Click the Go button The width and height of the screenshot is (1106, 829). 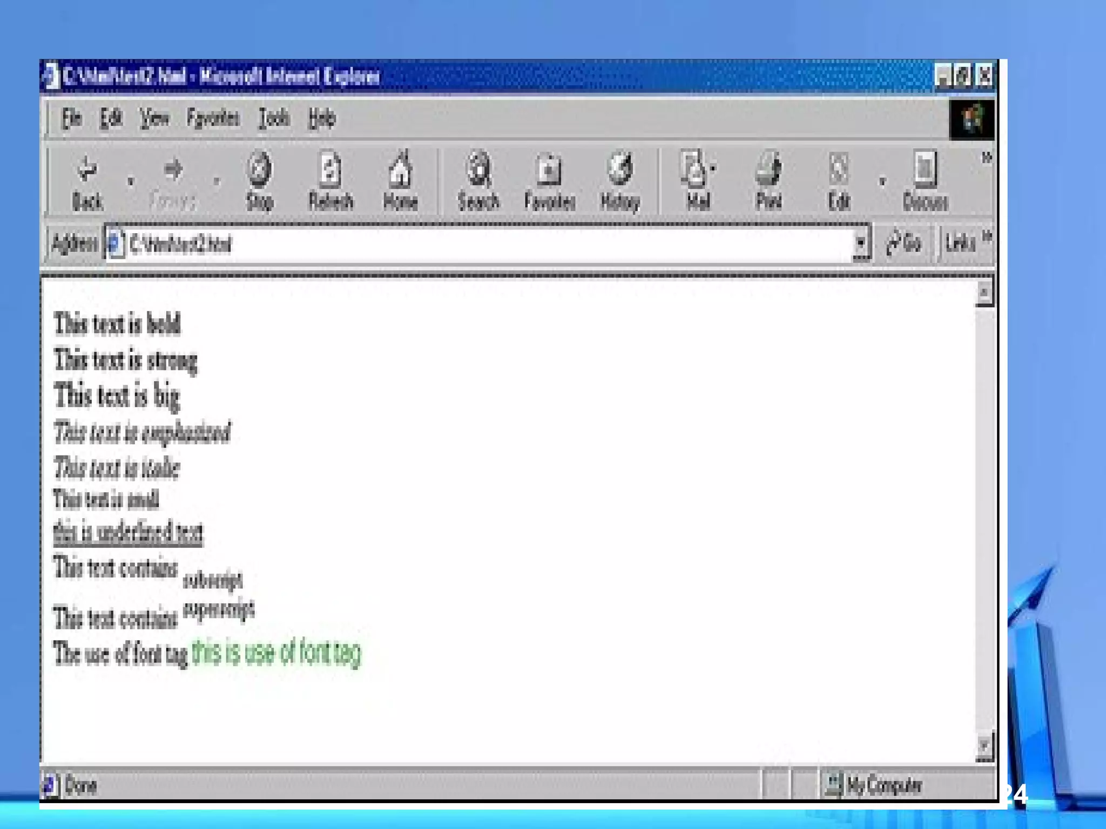pyautogui.click(x=905, y=243)
